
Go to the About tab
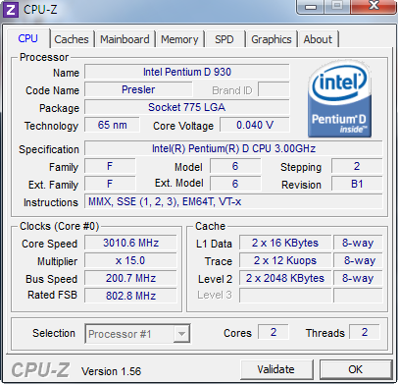(x=318, y=39)
